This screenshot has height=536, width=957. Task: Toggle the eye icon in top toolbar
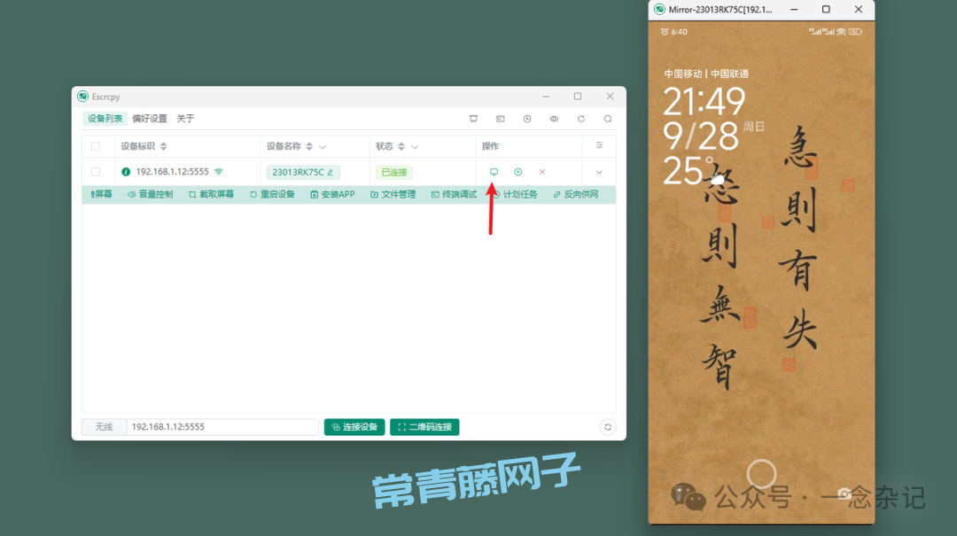(554, 119)
